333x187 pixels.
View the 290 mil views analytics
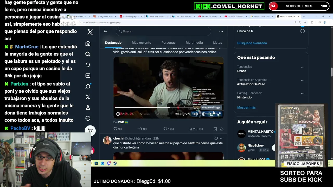click(x=195, y=129)
